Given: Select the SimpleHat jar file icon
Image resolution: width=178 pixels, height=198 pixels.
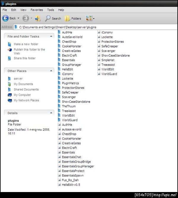Looking at the screenshot, I should (x=99, y=60).
